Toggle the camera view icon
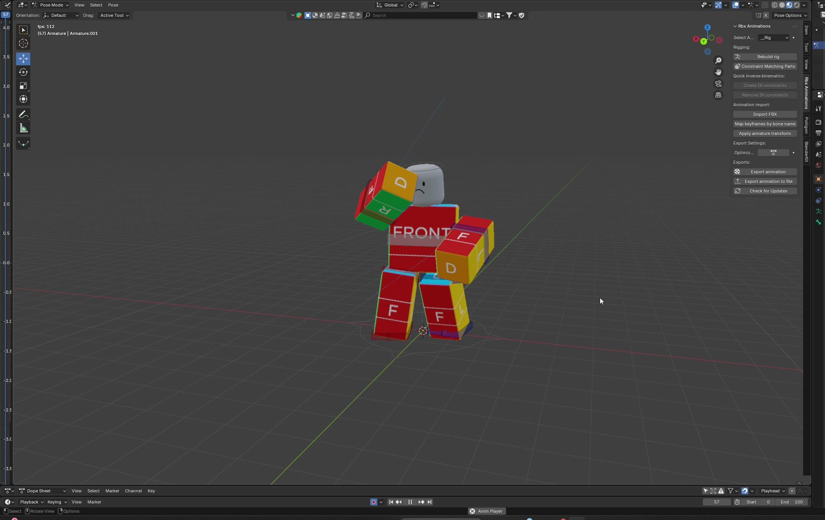This screenshot has width=825, height=520. pyautogui.click(x=718, y=84)
